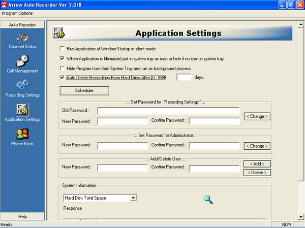The height and width of the screenshot is (228, 305).
Task: Click the Recording Settings sidebar label
Action: (22, 95)
